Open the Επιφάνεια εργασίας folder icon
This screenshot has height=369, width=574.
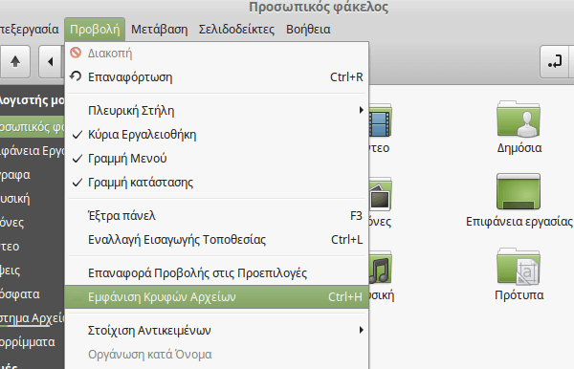519,191
